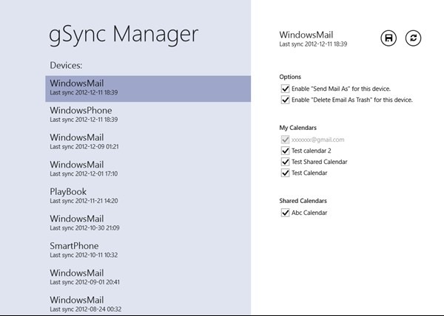
Task: Click the "Devices:" heading
Action: [66, 65]
